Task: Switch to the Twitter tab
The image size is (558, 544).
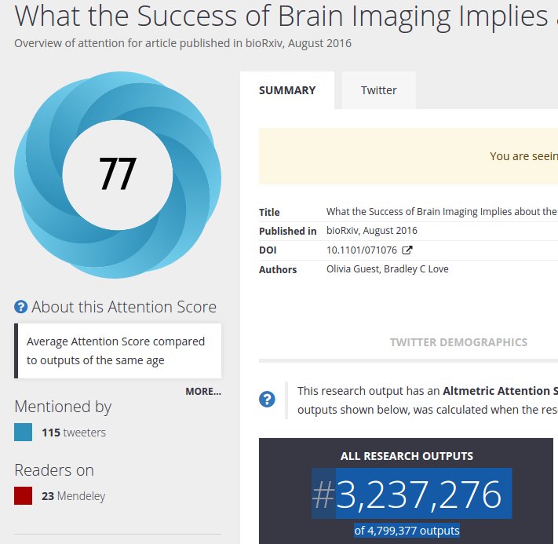Action: [x=378, y=90]
